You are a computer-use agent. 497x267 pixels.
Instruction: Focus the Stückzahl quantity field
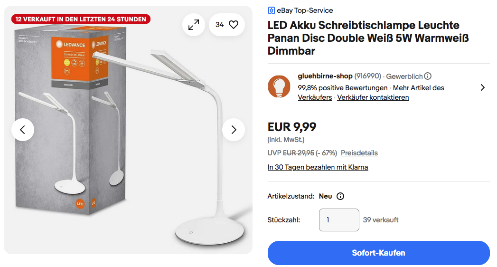click(339, 220)
